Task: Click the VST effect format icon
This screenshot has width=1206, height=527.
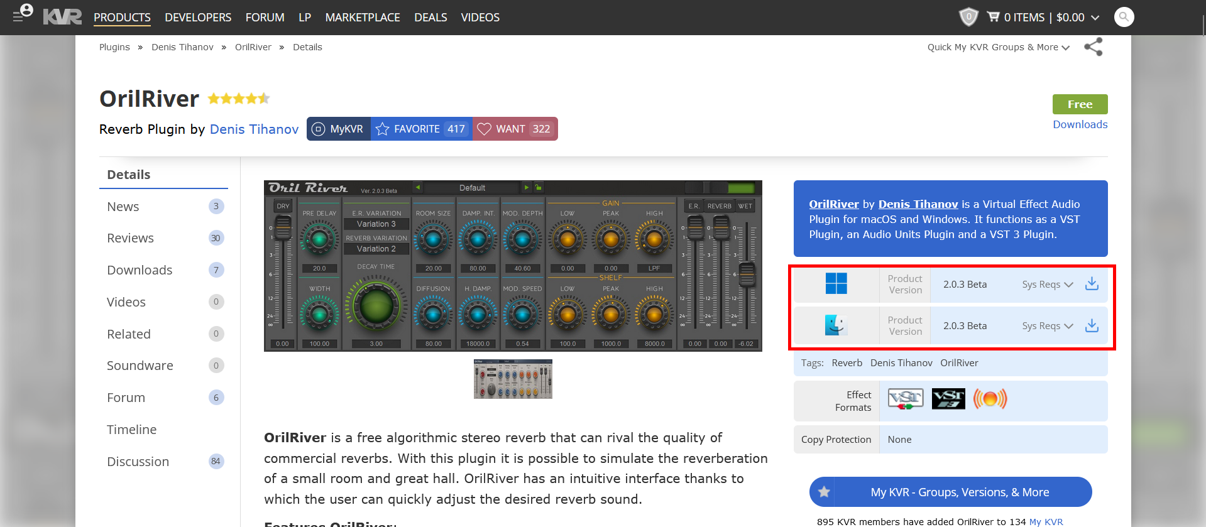Action: pyautogui.click(x=906, y=399)
